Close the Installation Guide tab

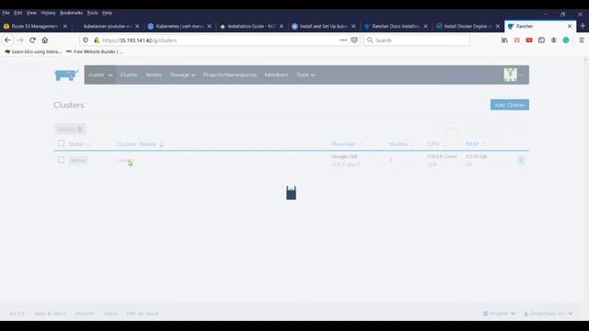click(x=282, y=27)
